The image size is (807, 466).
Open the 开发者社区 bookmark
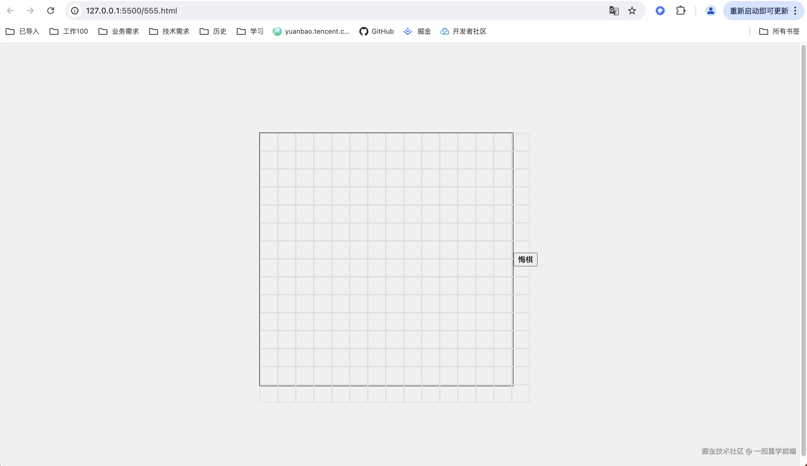tap(463, 31)
